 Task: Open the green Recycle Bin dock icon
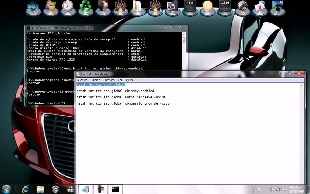[x=85, y=8]
